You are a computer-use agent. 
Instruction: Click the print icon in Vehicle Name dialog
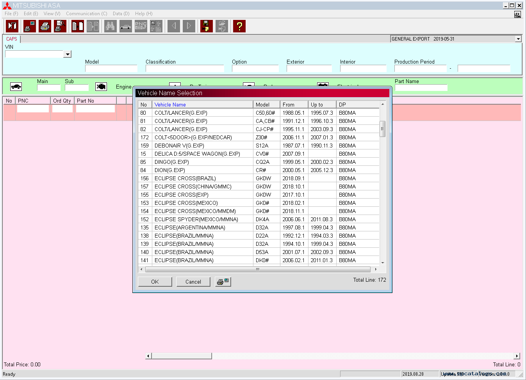pos(223,282)
